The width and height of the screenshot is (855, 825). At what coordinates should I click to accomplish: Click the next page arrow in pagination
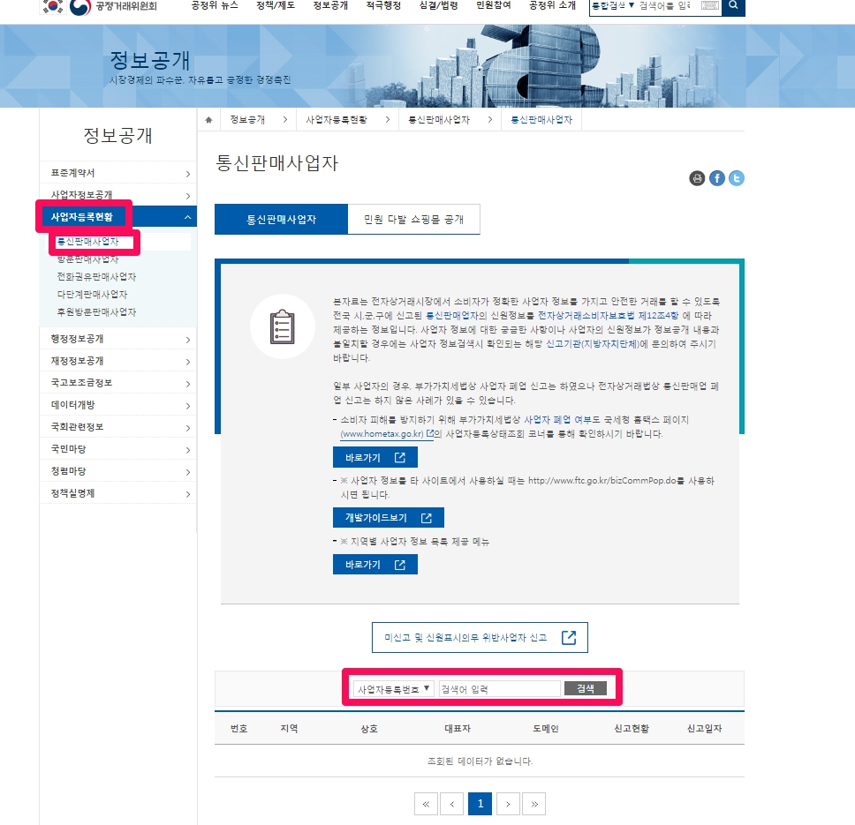click(507, 803)
